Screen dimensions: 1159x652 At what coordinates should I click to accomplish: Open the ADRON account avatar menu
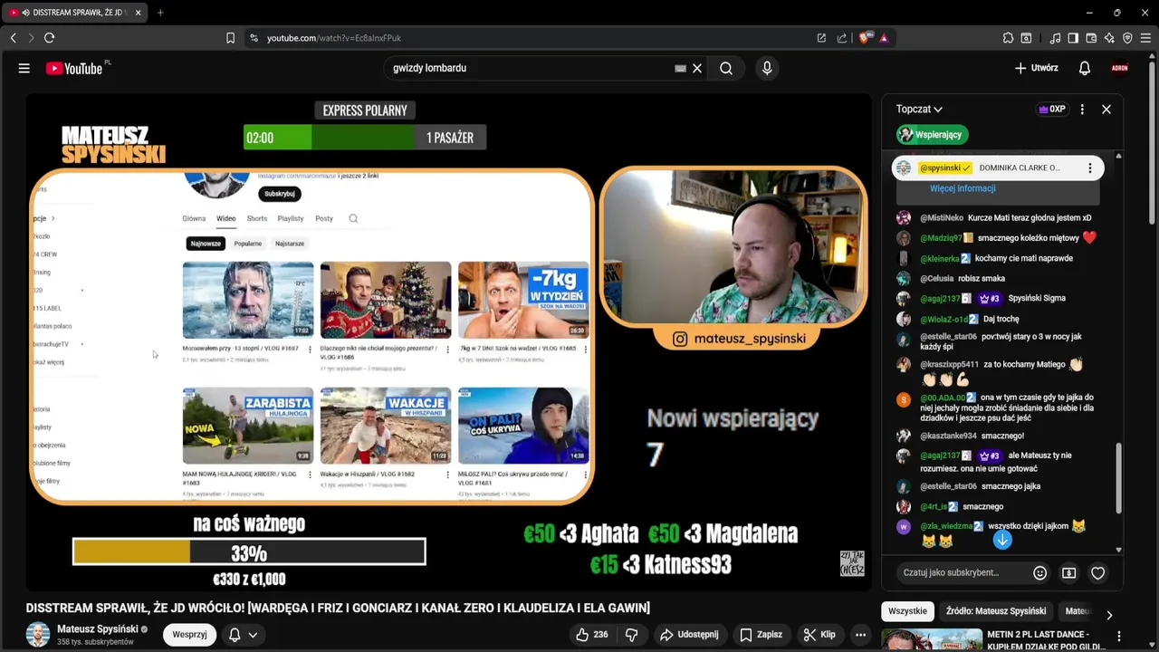(x=1120, y=68)
